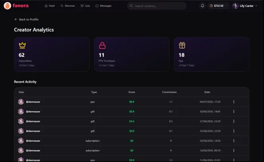Image resolution: width=264 pixels, height=162 pixels.
Task: Click the Tips gift box icon
Action: 182,45
